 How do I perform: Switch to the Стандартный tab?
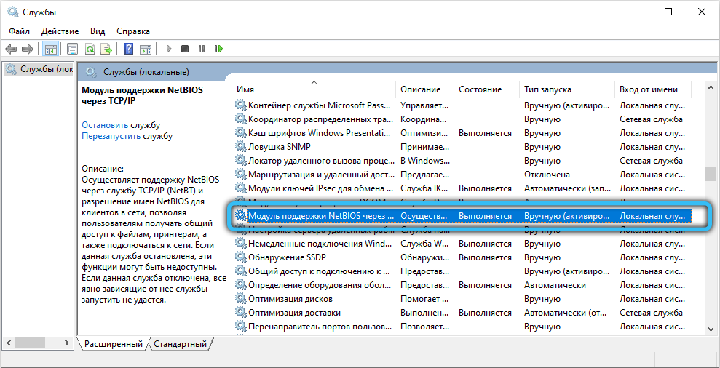(x=181, y=344)
